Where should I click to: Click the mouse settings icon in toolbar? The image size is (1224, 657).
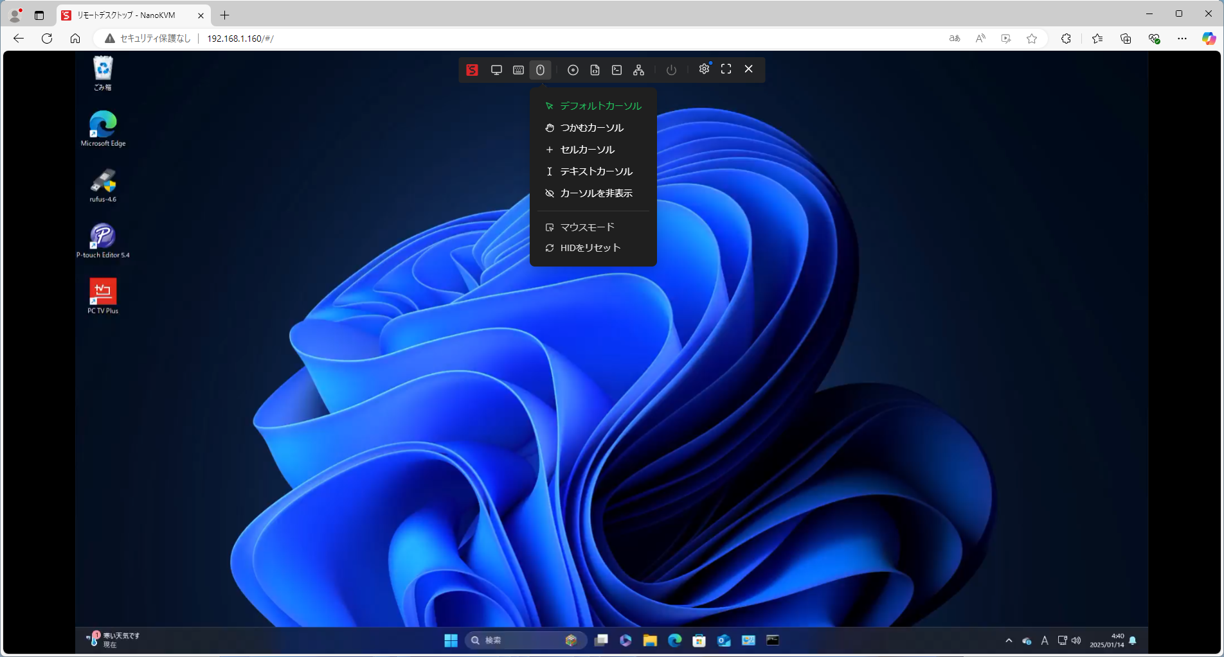(x=540, y=70)
